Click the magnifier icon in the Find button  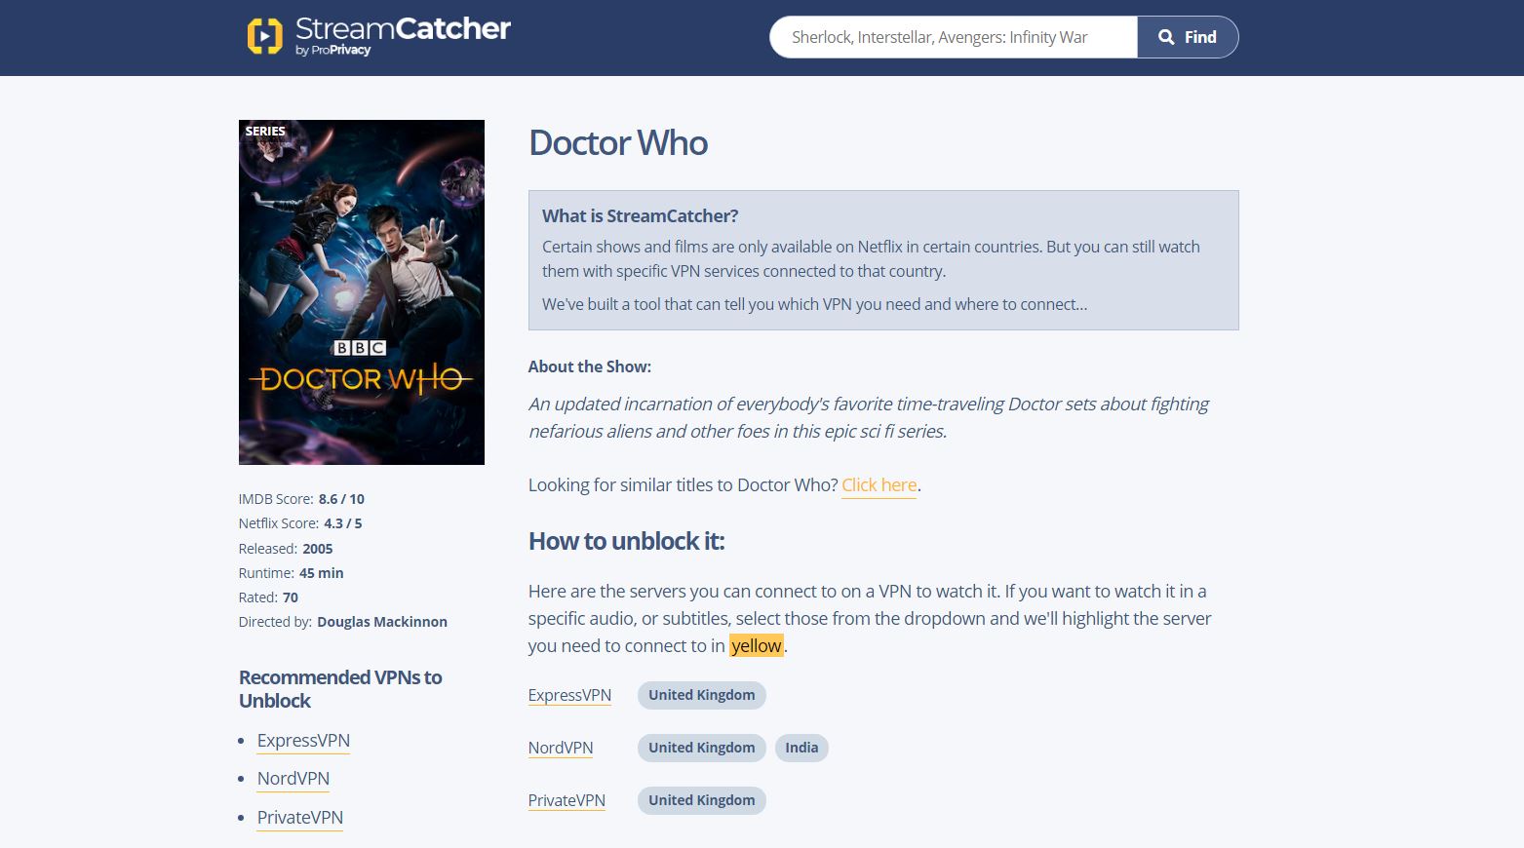1166,36
